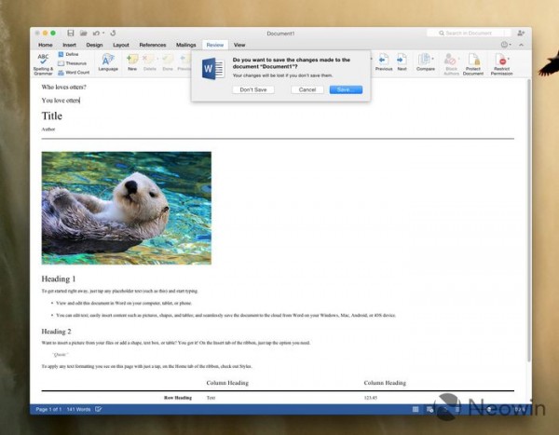Open the Home tab

[x=46, y=45]
